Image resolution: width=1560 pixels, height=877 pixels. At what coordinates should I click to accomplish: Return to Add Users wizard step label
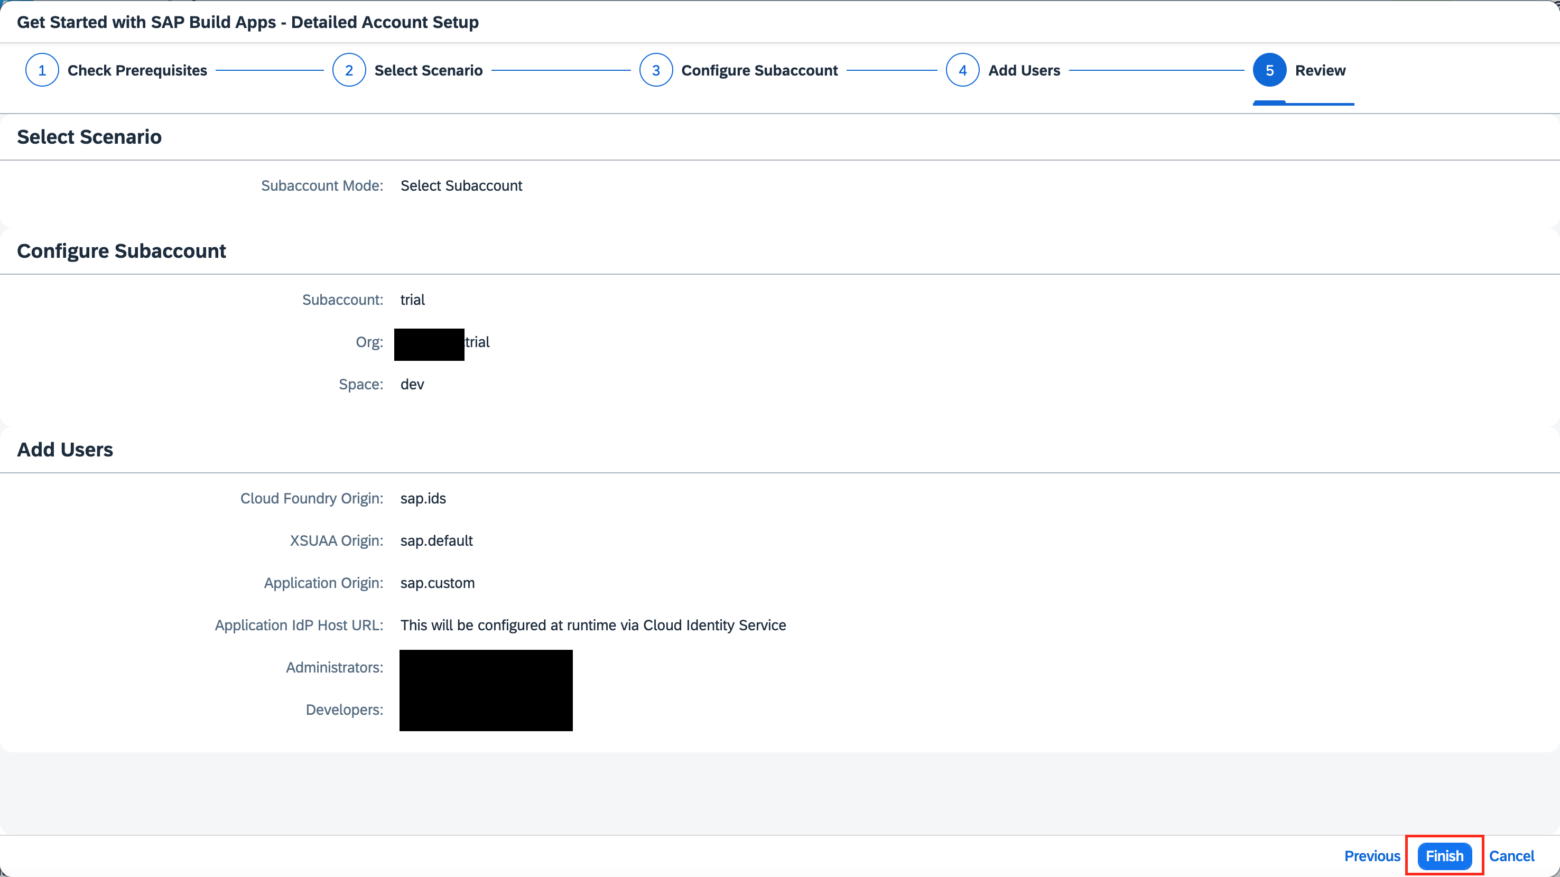[1024, 70]
